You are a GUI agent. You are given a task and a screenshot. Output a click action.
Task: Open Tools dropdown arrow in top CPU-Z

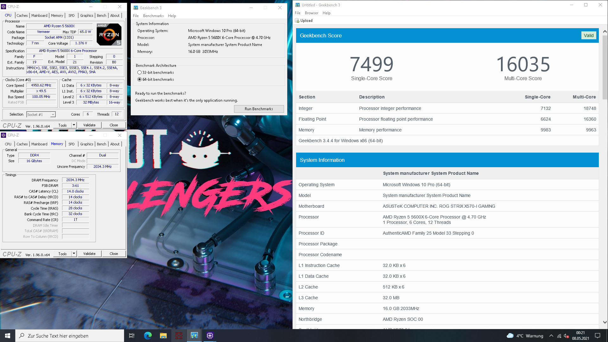click(x=74, y=125)
